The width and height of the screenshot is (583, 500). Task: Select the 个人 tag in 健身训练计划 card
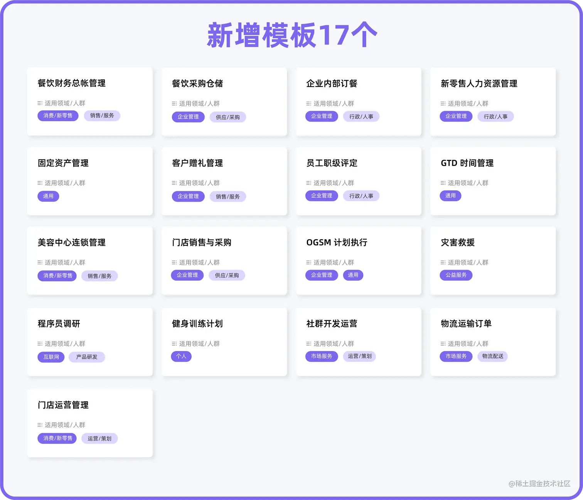click(x=181, y=356)
